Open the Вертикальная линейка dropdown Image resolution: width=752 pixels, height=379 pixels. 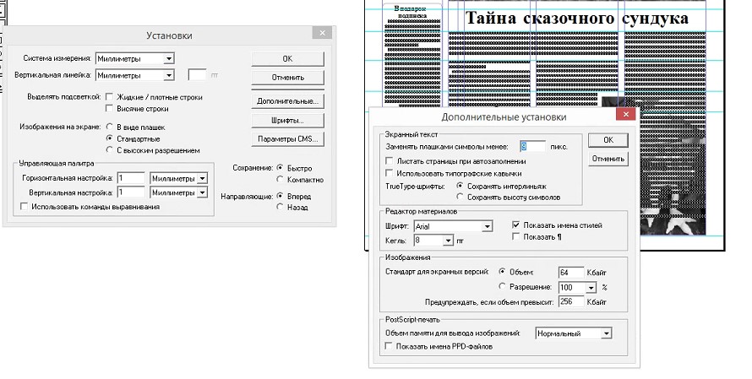[169, 75]
